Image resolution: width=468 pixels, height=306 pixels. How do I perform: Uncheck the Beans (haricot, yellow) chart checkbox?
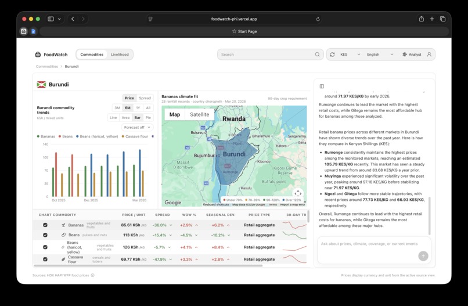point(45,247)
